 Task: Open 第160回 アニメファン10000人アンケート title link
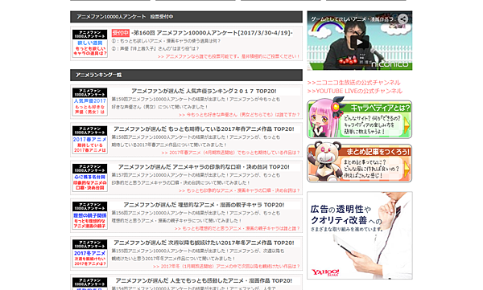coord(212,33)
